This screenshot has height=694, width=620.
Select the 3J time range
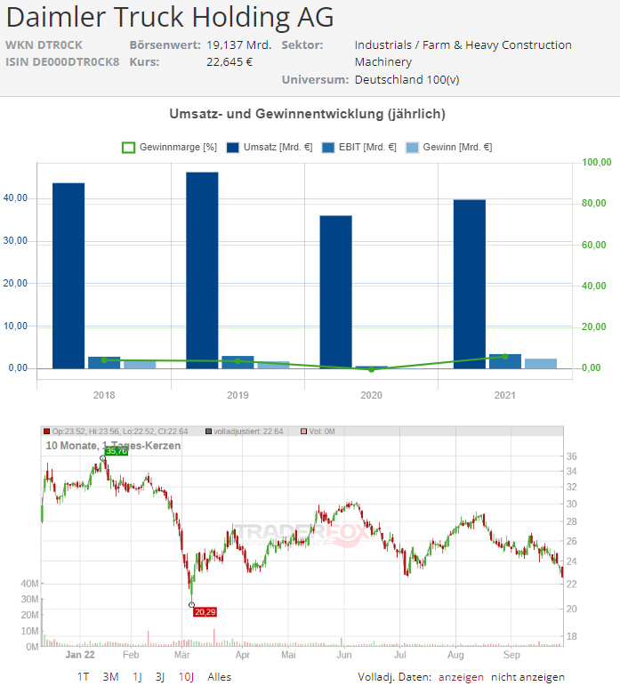point(160,677)
